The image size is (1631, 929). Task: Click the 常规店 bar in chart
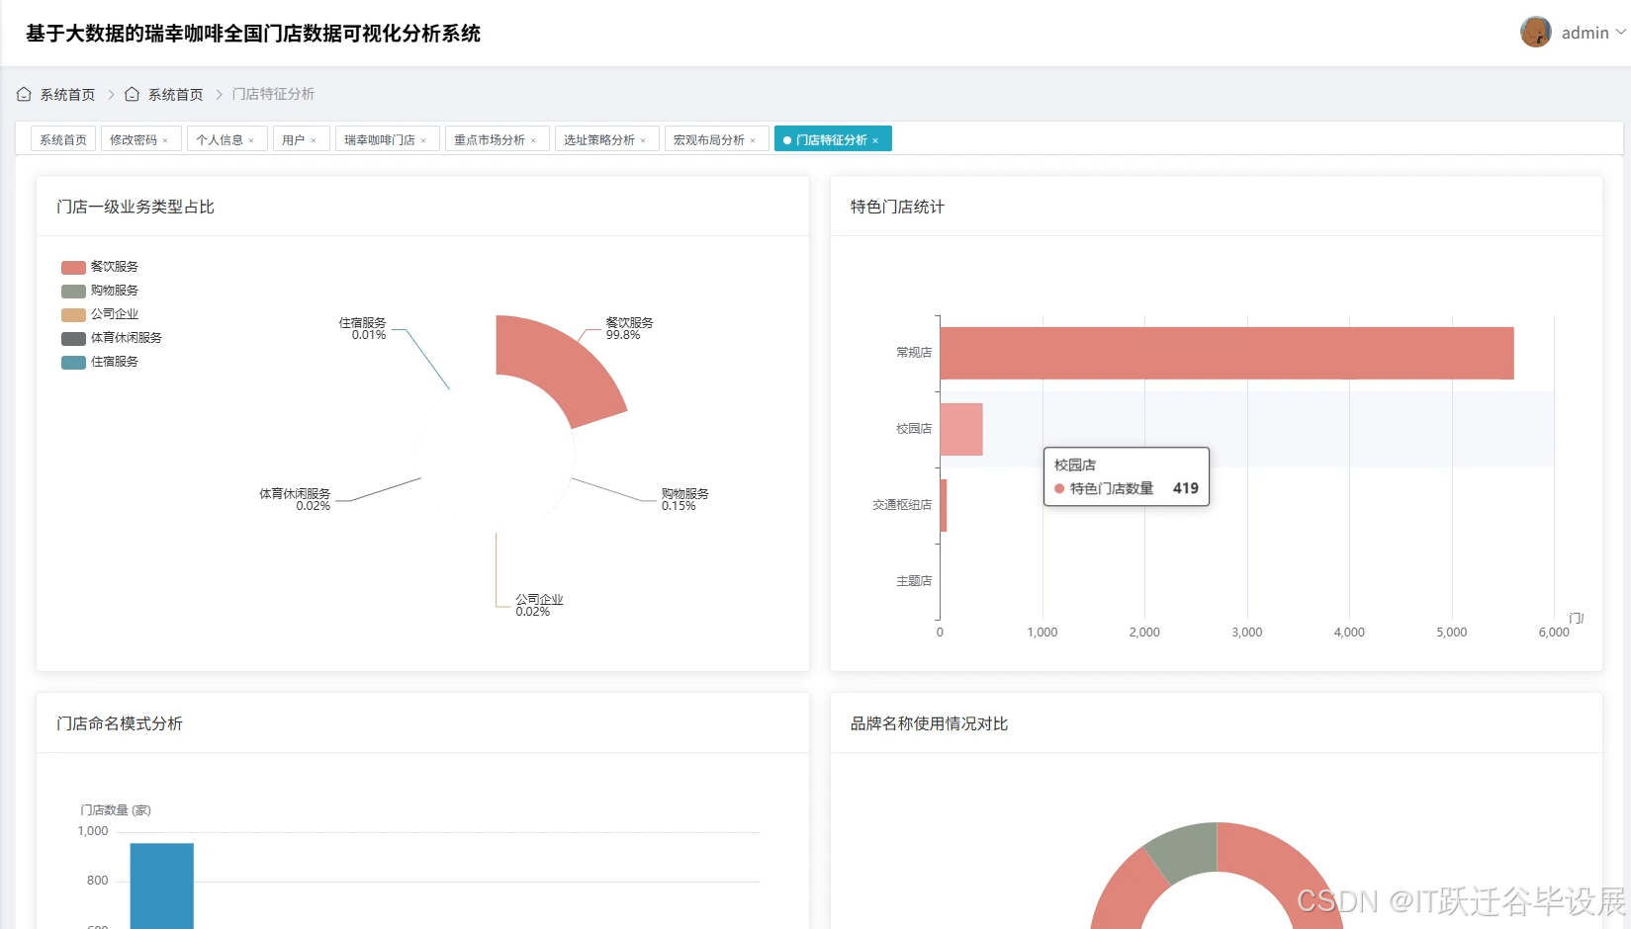(x=1226, y=353)
